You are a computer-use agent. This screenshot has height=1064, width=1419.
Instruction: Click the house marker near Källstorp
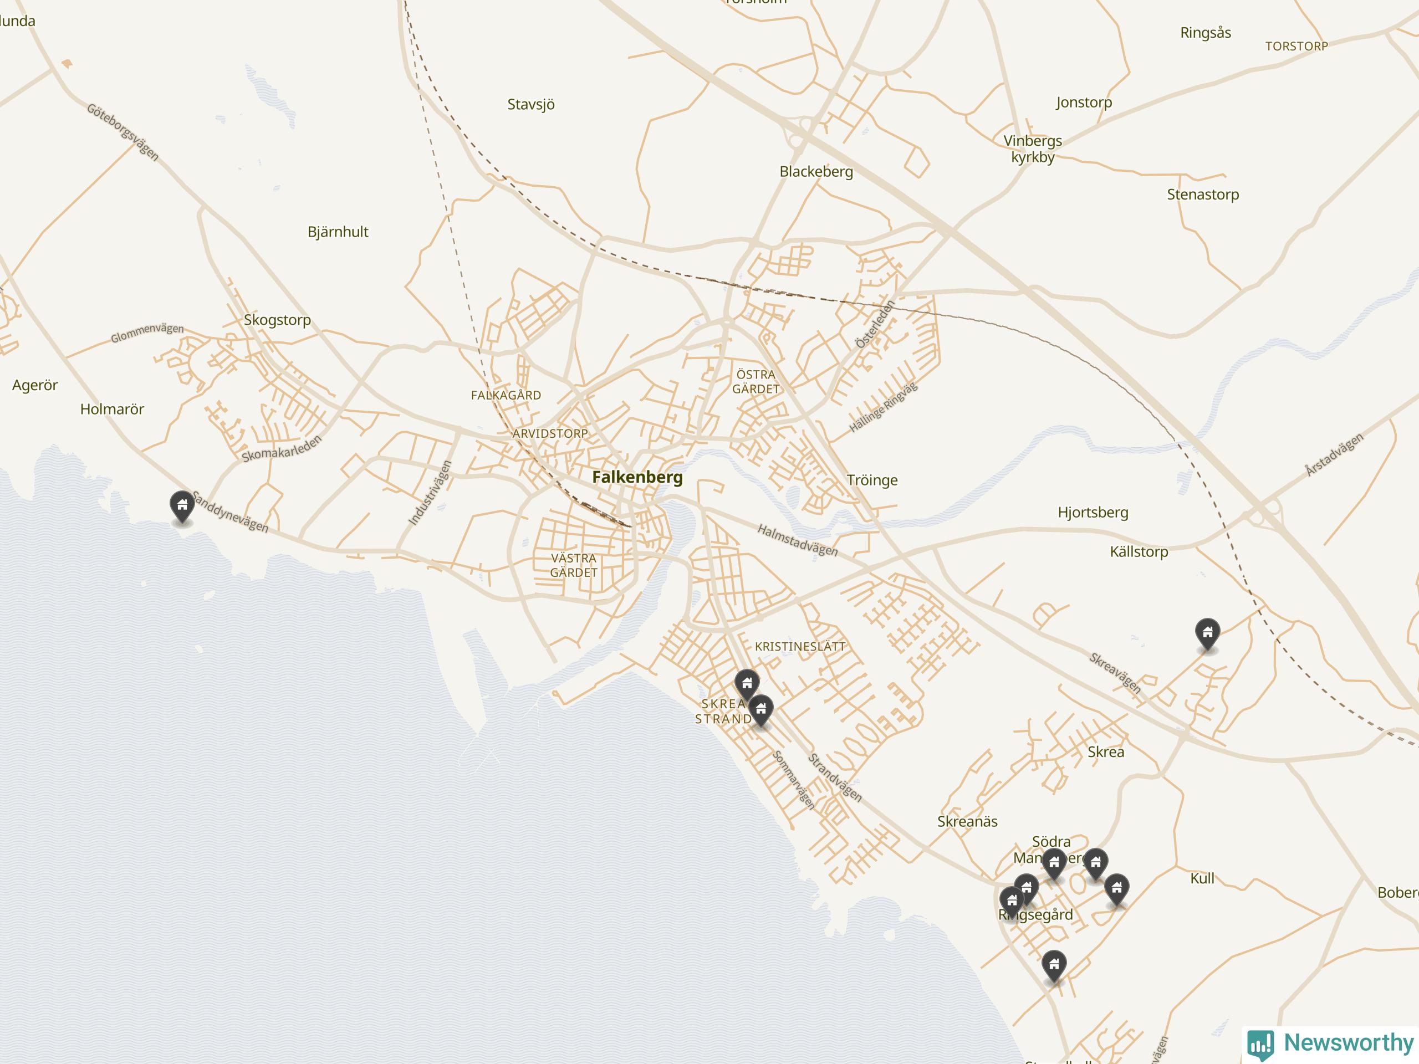[1207, 633]
